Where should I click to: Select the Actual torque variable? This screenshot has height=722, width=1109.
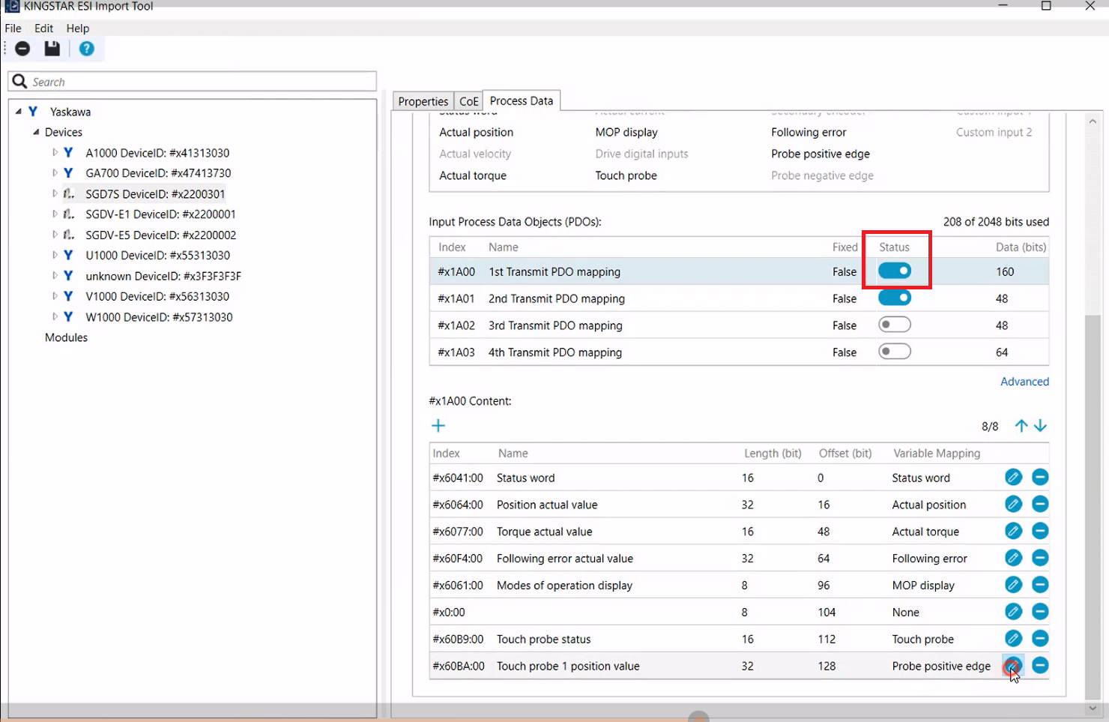pos(473,175)
